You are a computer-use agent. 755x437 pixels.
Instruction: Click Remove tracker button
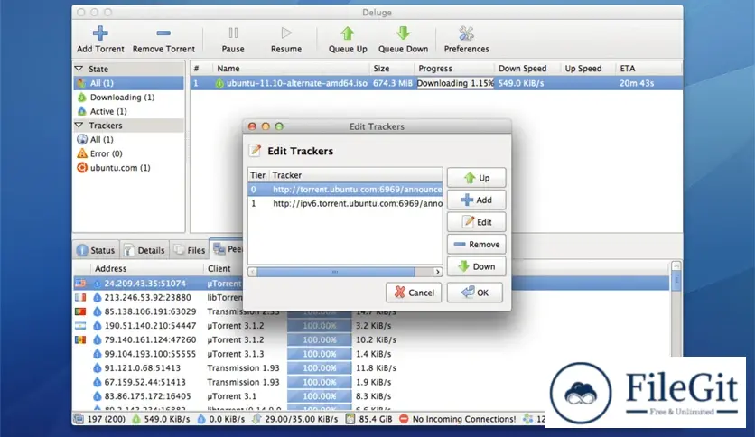click(x=476, y=244)
